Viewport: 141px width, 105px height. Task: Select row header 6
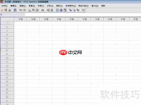(x=7, y=43)
